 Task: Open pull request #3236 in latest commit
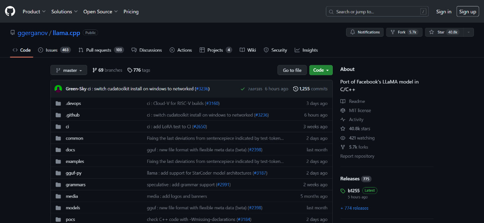pos(202,89)
